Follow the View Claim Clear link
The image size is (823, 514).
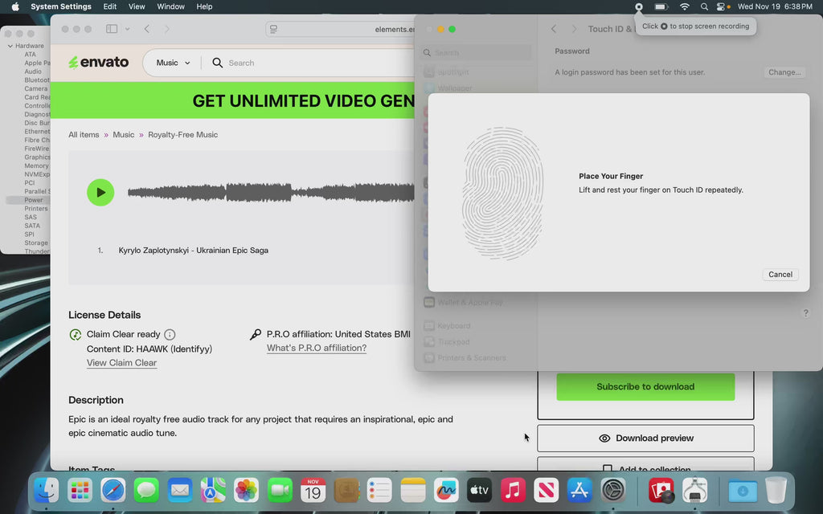coord(121,363)
